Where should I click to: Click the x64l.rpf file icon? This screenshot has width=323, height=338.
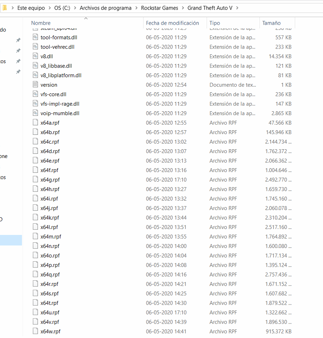[x=35, y=227]
